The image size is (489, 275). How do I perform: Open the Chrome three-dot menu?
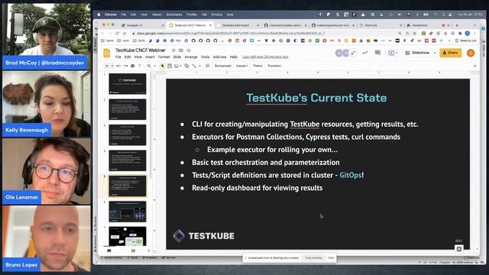click(474, 34)
